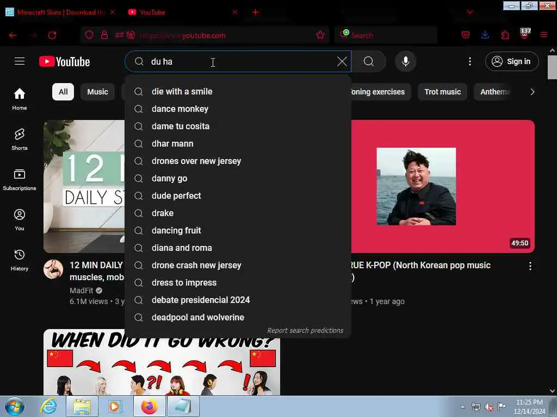Choose suggestion 'deadpool and wolverine'
The height and width of the screenshot is (417, 557).
coord(238,317)
